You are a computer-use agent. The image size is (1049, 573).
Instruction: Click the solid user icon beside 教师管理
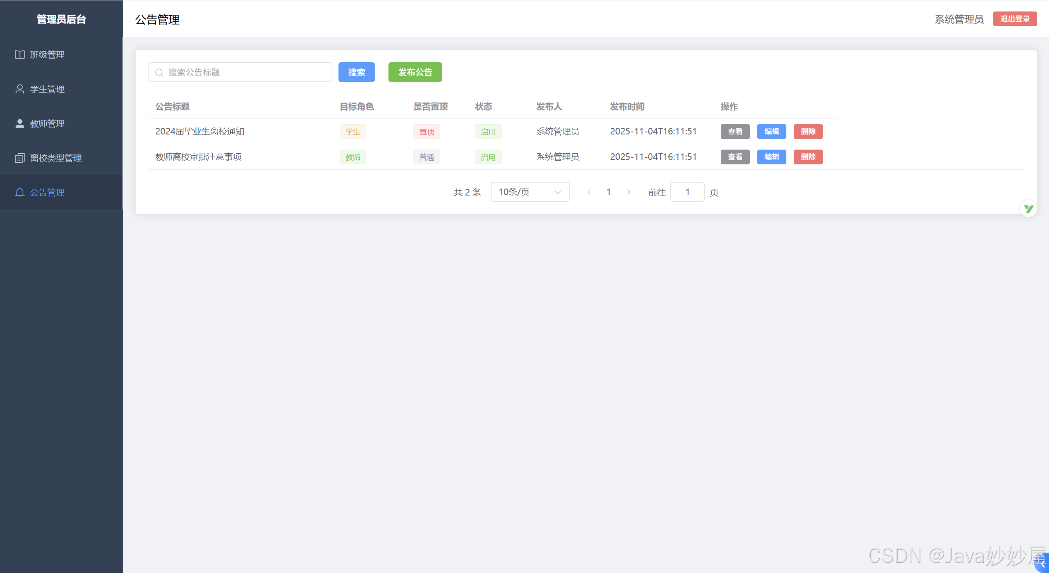(20, 123)
